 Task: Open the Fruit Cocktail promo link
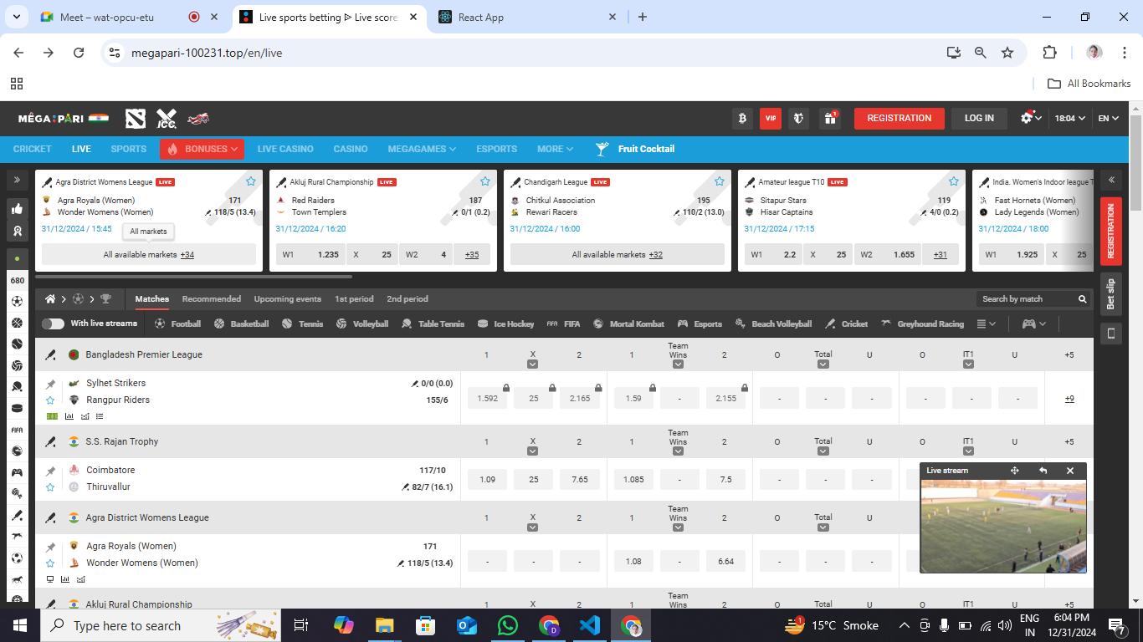tap(635, 149)
